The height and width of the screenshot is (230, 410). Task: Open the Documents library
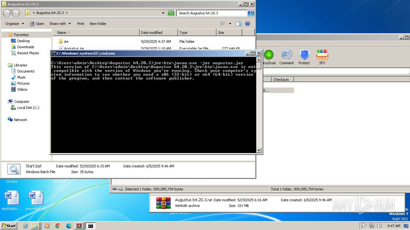coord(26,71)
